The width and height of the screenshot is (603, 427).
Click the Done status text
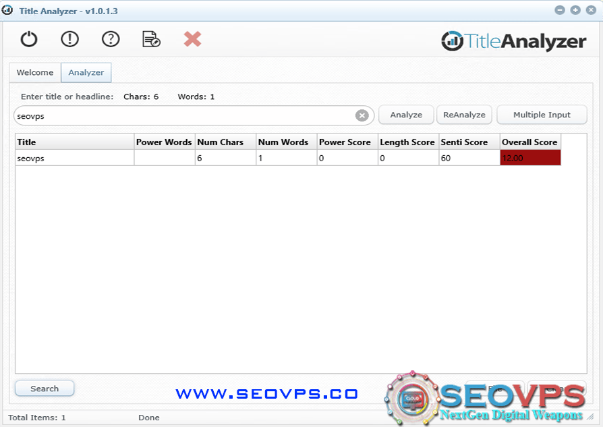coord(149,418)
